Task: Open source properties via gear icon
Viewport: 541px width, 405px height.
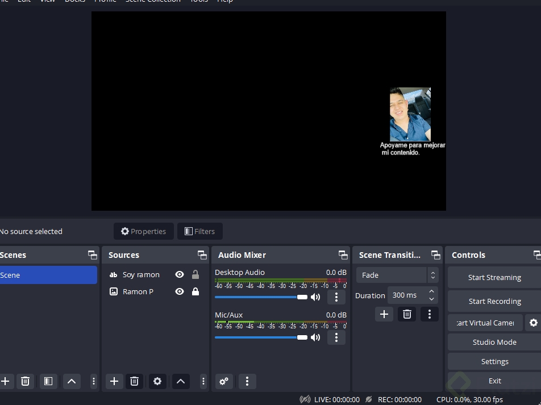Action: pyautogui.click(x=157, y=381)
